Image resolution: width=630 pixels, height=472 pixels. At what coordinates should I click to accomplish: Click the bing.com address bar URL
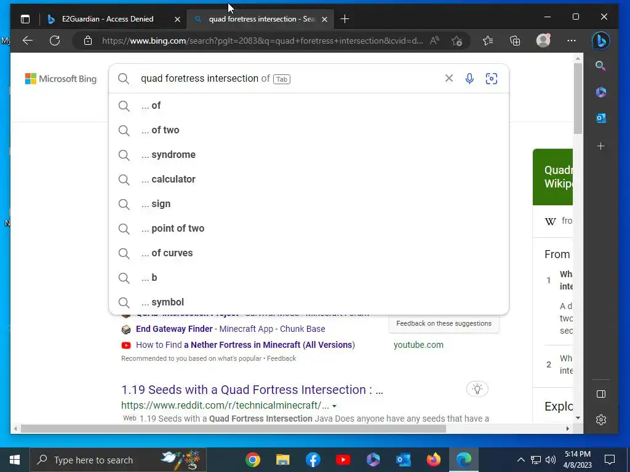click(x=262, y=41)
